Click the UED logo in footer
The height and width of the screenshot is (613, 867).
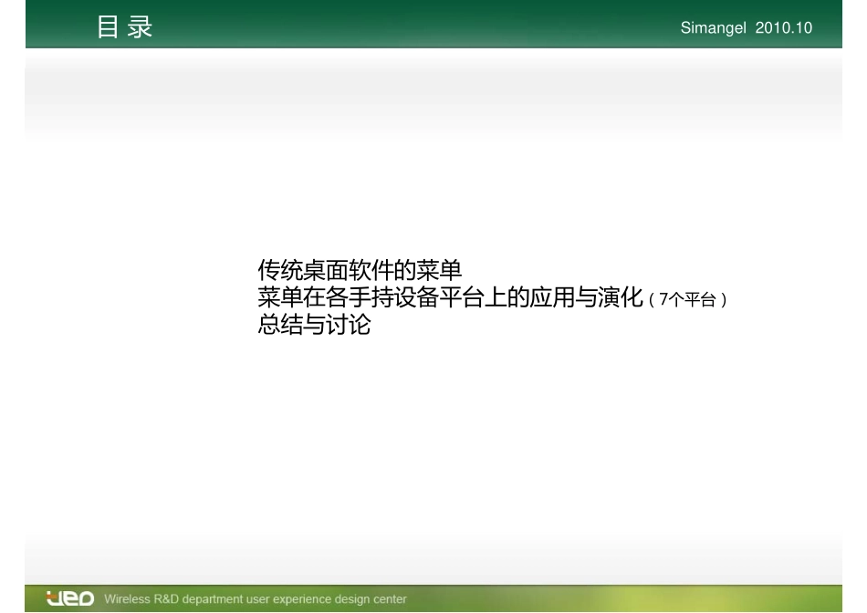point(70,598)
